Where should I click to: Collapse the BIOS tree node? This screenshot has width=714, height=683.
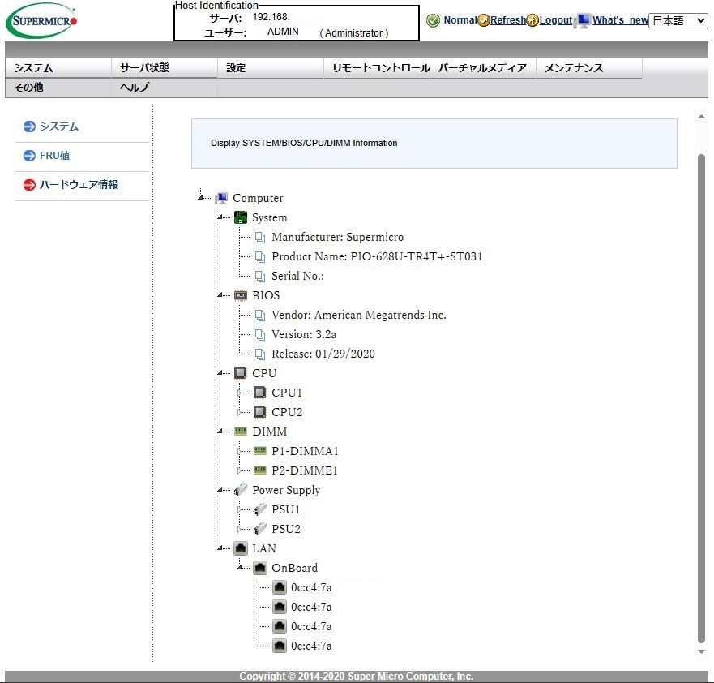[220, 294]
